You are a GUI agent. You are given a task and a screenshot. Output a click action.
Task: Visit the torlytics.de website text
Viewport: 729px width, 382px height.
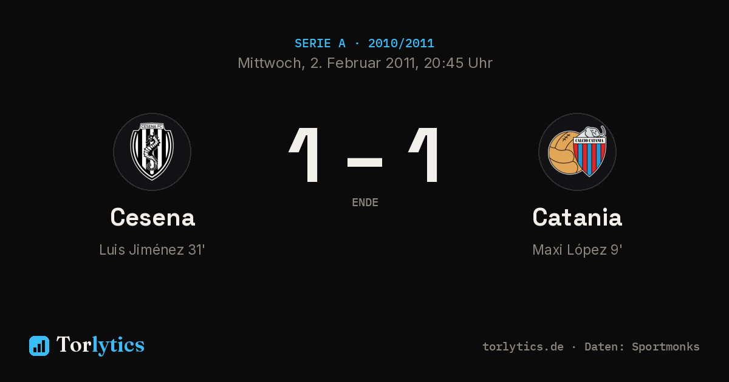523,347
